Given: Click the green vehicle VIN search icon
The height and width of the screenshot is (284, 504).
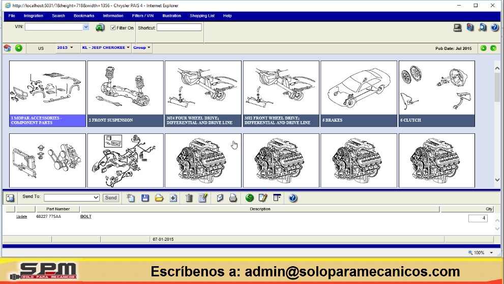Looking at the screenshot, I should pos(100,27).
